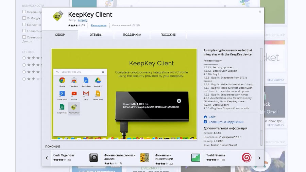The width and height of the screenshot is (306, 172).
Task: Toggle the Бесплатно checkbox in background filters
Action: click(24, 24)
